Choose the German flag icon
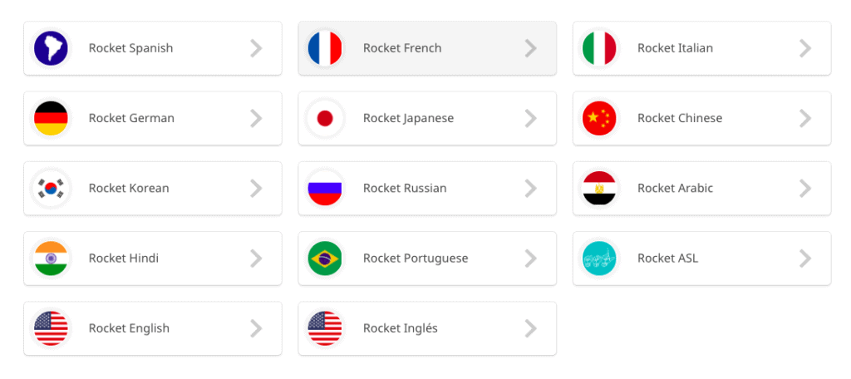Screen dimensions: 851x379 click(51, 118)
